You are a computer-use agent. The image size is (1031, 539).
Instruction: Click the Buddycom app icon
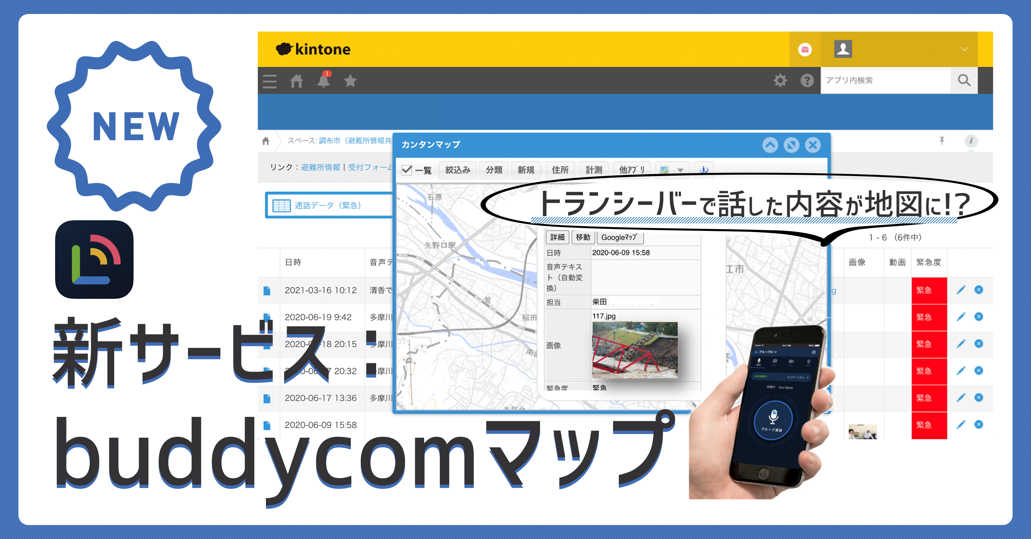[x=94, y=259]
